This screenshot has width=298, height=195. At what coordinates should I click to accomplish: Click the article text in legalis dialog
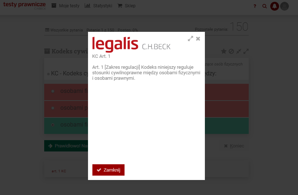[146, 73]
